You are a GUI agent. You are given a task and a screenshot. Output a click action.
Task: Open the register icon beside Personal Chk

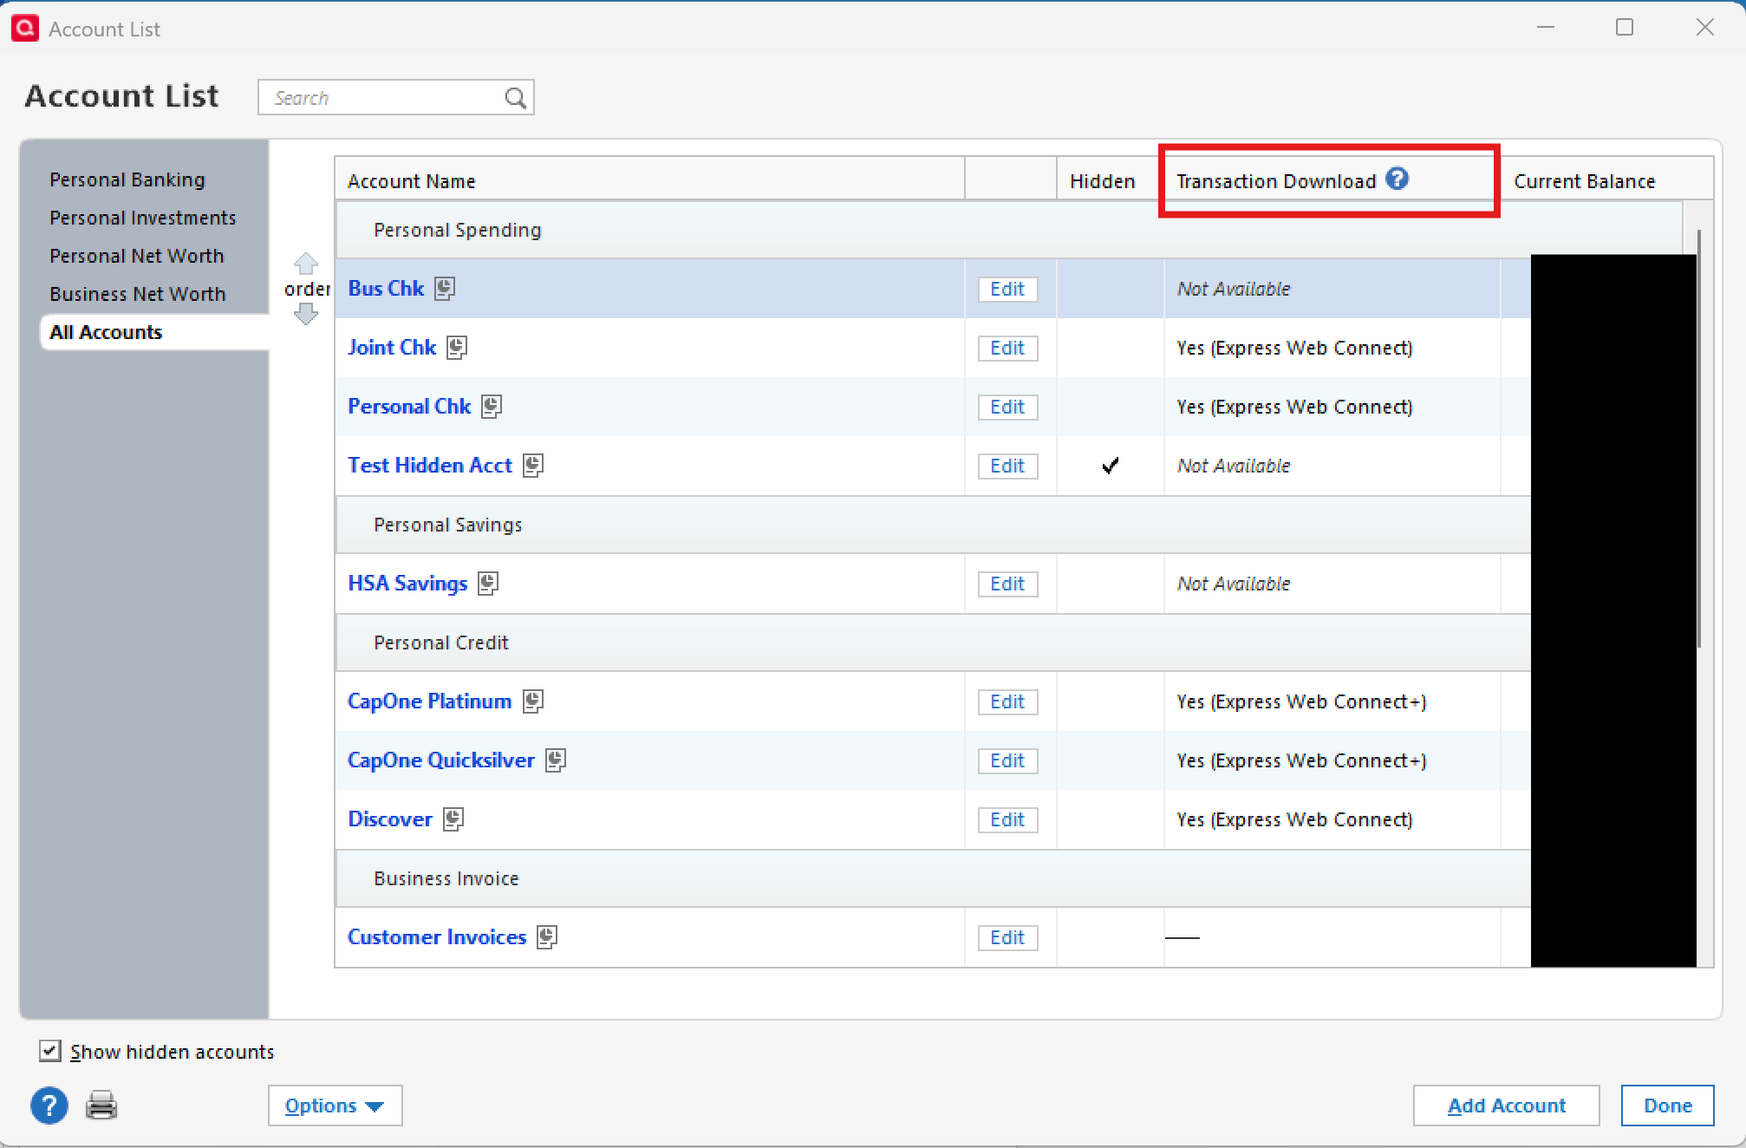pos(492,406)
